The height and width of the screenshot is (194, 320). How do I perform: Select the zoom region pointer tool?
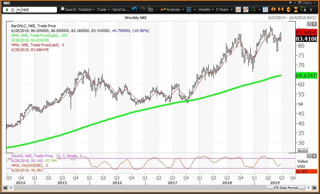[x=303, y=10]
